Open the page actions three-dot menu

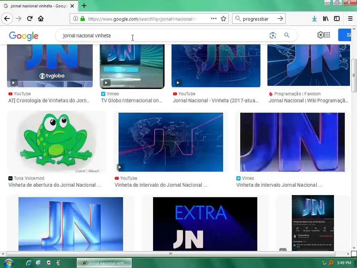click(x=214, y=19)
